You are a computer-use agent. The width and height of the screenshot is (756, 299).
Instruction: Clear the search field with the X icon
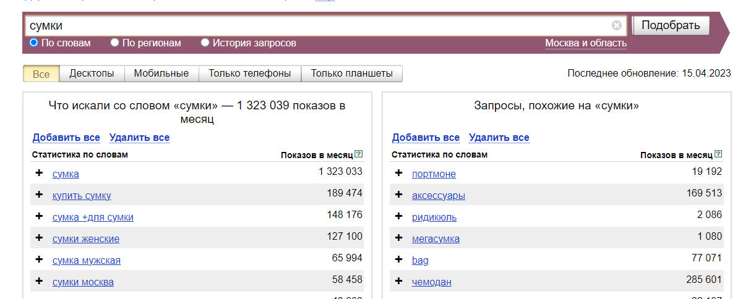coord(616,25)
